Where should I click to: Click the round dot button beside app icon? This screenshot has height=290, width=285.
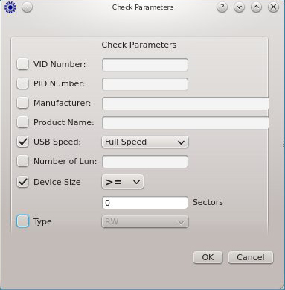(x=27, y=7)
